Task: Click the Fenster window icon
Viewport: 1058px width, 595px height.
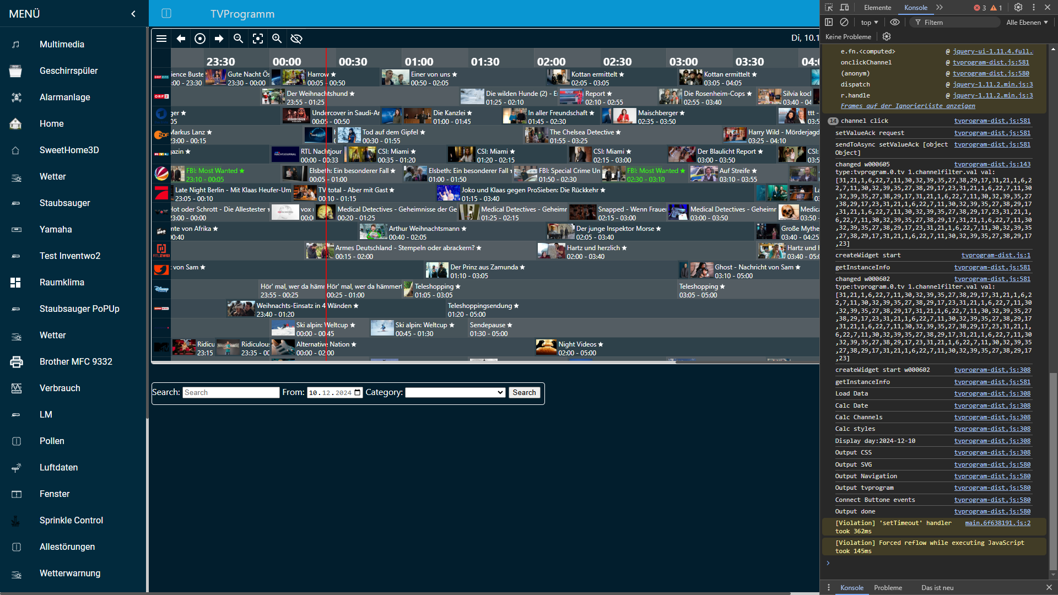Action: point(17,494)
